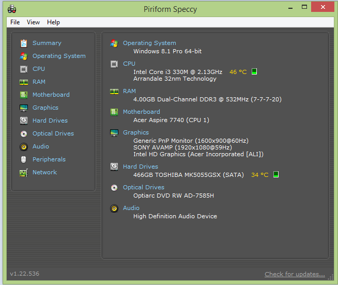This screenshot has height=285, width=338.
Task: Click Acer Aspire 7740 (CPU 1) text
Action: [171, 120]
